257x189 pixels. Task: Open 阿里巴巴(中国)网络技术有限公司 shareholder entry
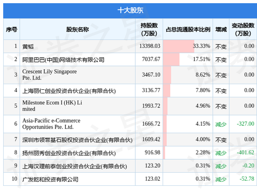tap(63, 60)
